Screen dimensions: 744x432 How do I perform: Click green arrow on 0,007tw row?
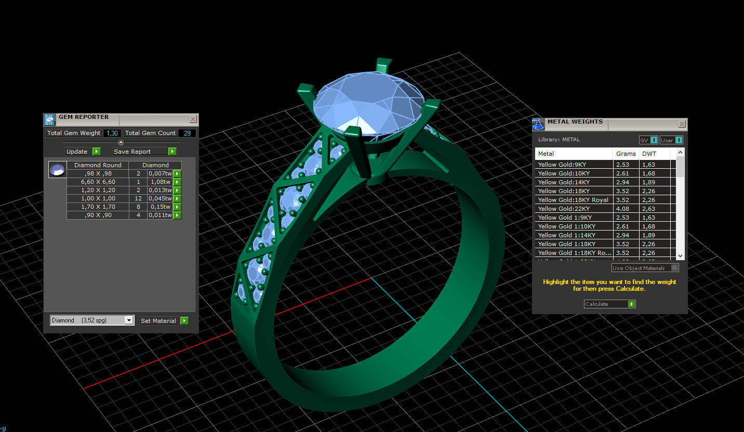coord(177,173)
